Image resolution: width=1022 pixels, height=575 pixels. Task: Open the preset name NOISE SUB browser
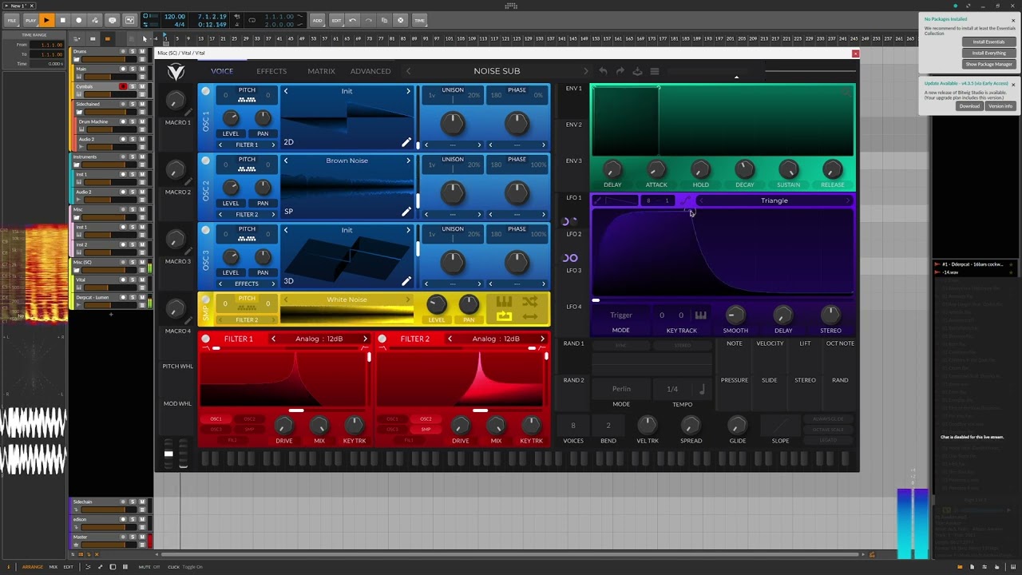coord(497,71)
